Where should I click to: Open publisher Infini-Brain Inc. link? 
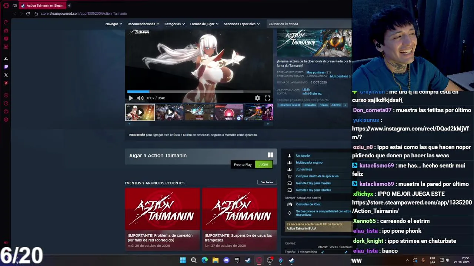[312, 93]
